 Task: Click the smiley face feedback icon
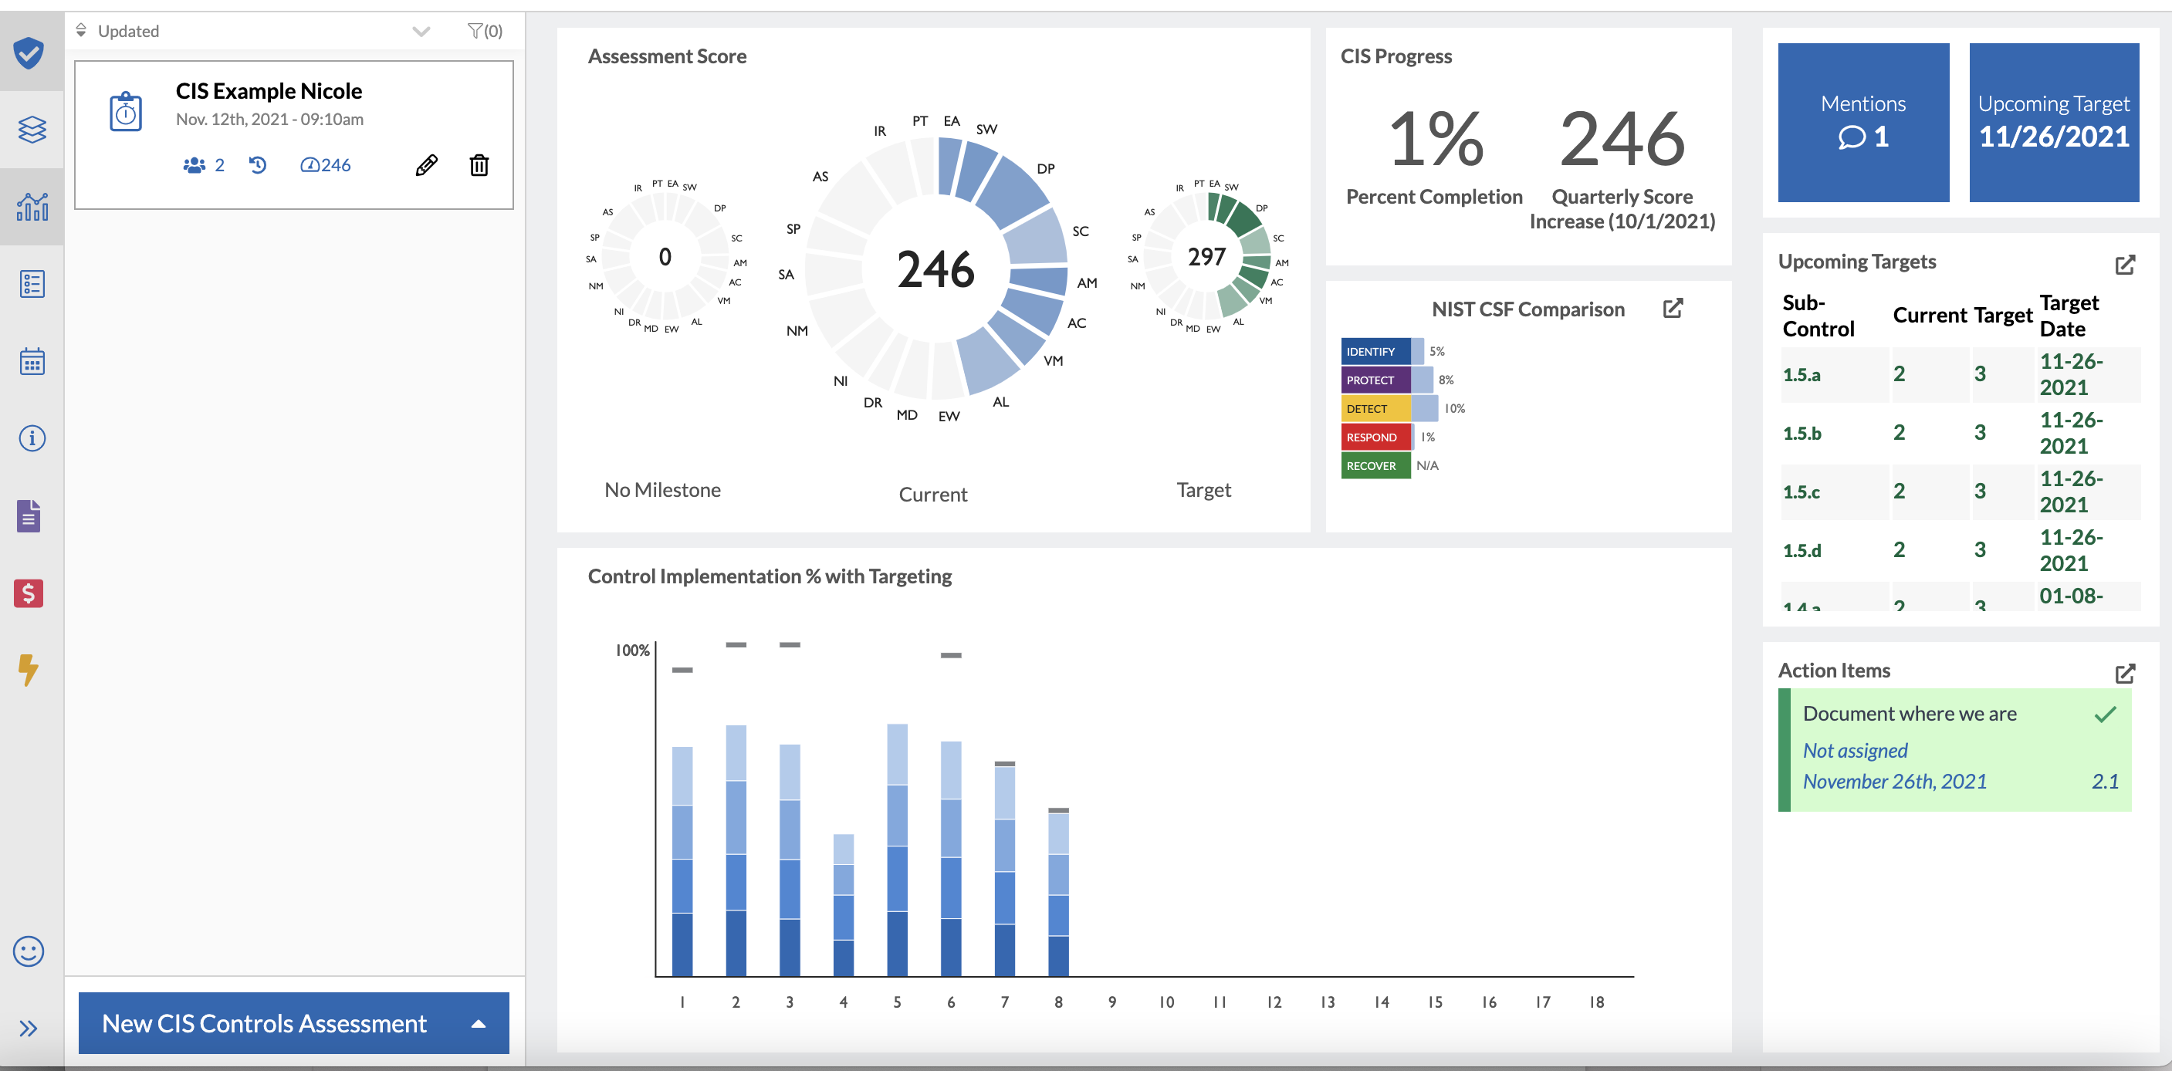click(x=29, y=951)
